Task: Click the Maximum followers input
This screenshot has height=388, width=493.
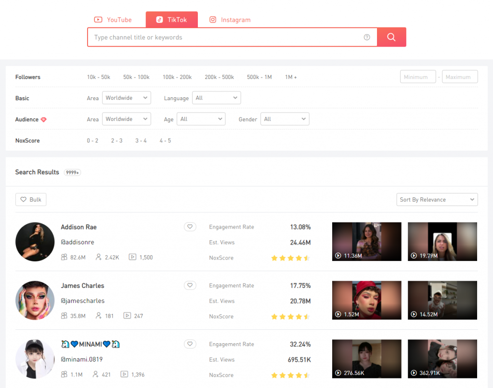Action: pos(460,77)
